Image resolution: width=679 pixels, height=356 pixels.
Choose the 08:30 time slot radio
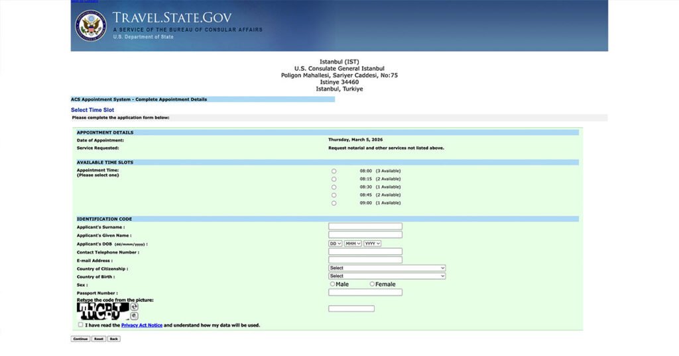334,187
